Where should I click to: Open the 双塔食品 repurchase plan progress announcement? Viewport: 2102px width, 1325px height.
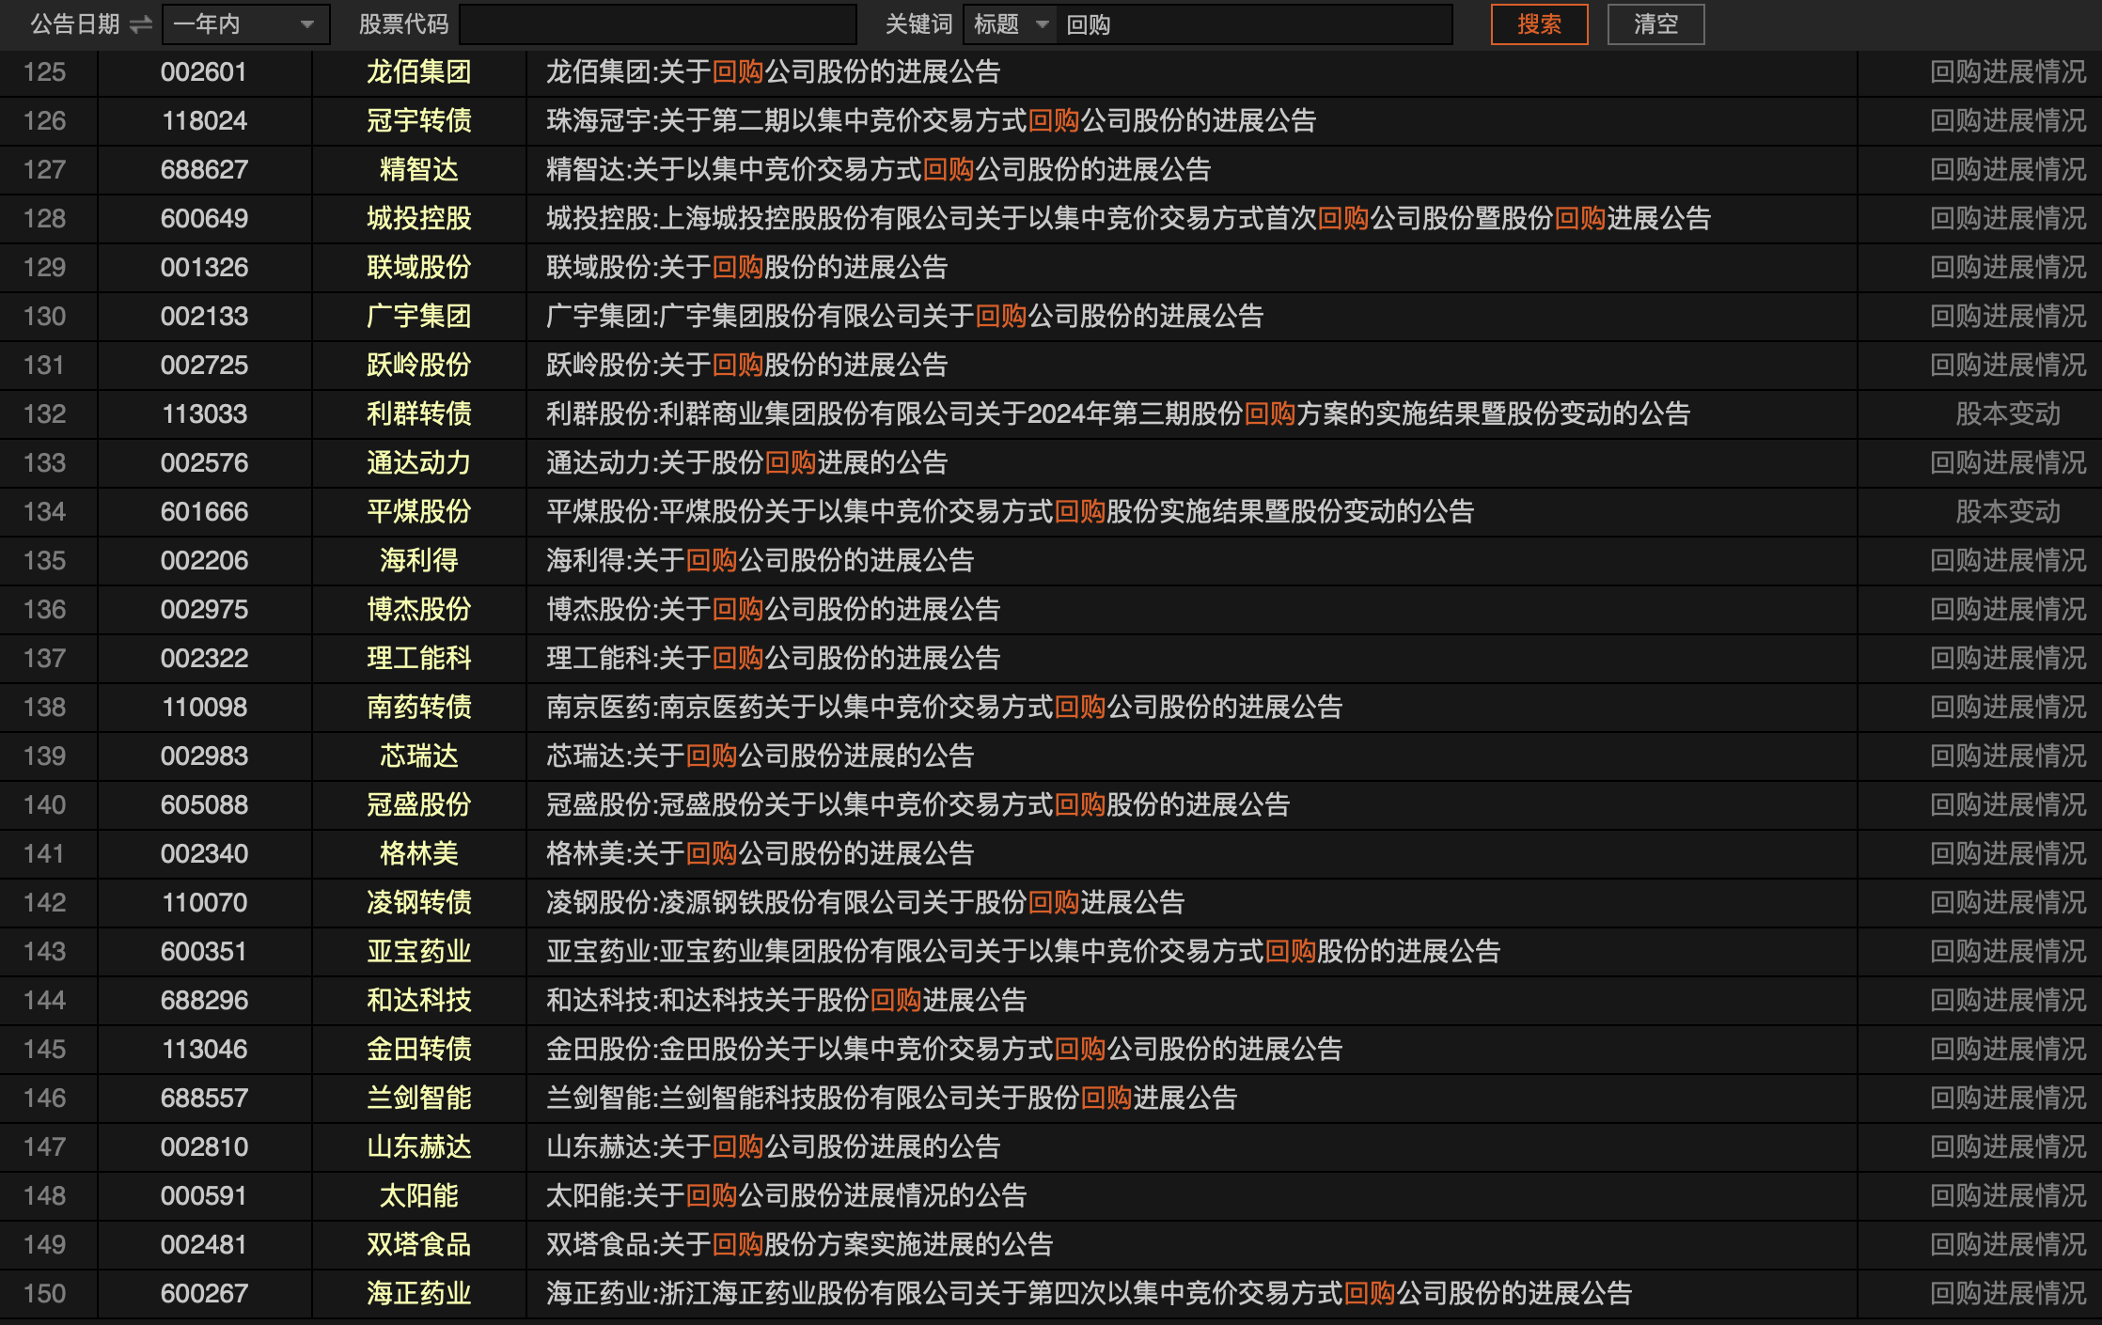799,1245
